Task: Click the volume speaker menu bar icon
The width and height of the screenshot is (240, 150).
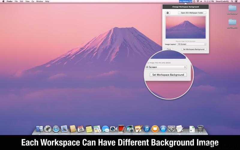Action: 201,1
